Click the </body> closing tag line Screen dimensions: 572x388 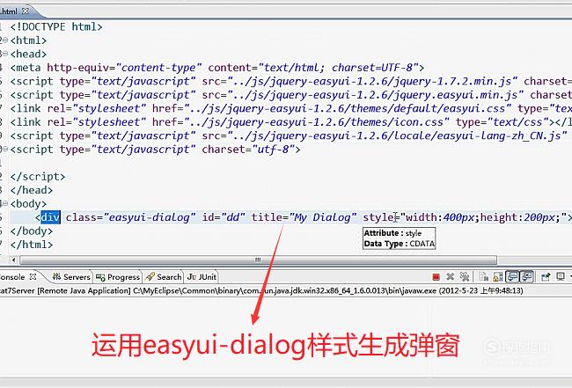pyautogui.click(x=32, y=231)
